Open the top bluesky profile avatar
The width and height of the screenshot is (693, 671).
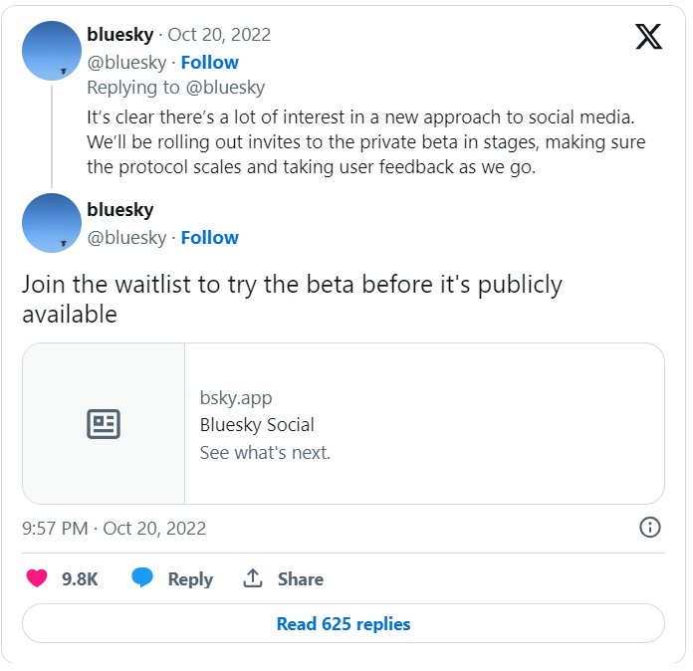coord(52,51)
